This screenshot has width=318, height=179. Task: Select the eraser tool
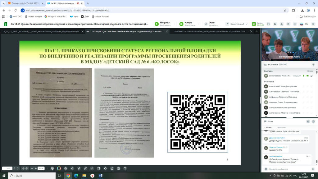(x=111, y=168)
